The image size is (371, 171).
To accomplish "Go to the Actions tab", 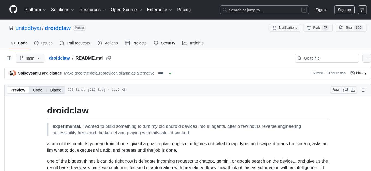I will point(107,43).
